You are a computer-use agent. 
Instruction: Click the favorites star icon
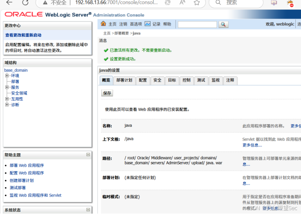coord(197,3)
